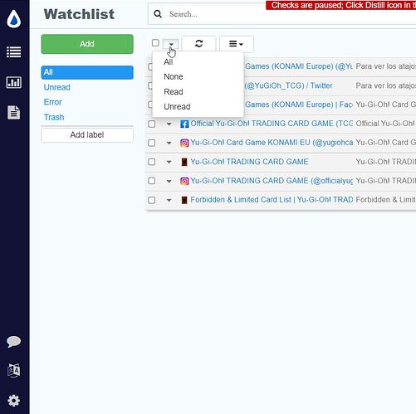Check the Official Yu-Gi-Oh! Facebook row checkbox
416x414 pixels.
[x=152, y=124]
